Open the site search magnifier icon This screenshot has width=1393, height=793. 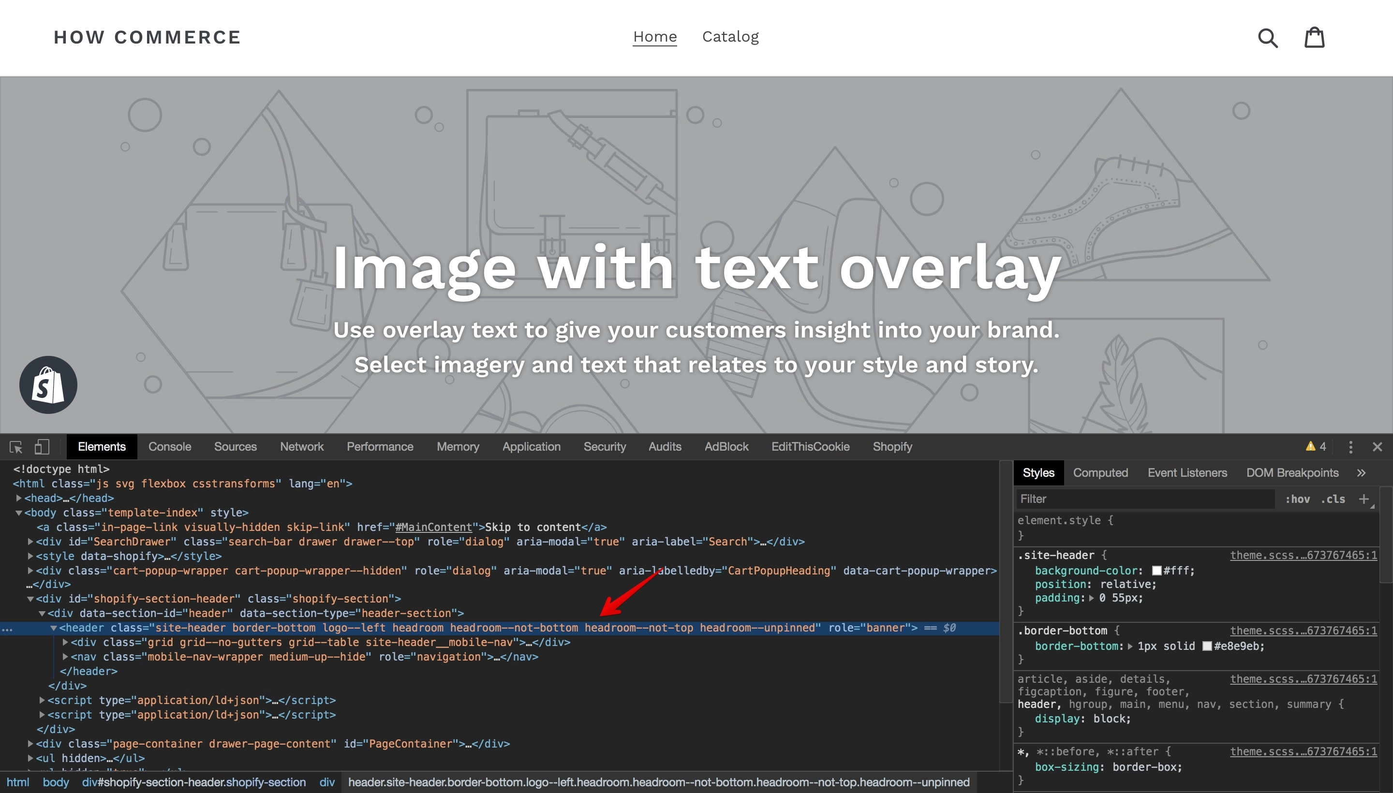tap(1268, 38)
